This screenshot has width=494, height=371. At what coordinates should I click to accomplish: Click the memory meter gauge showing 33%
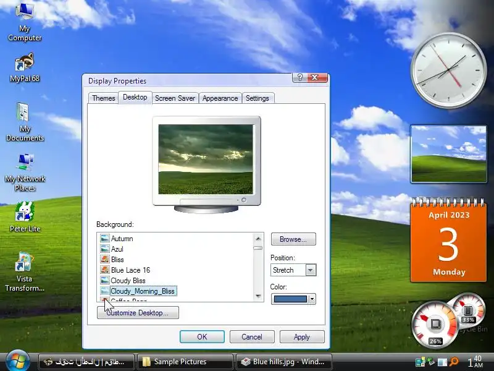469,310
